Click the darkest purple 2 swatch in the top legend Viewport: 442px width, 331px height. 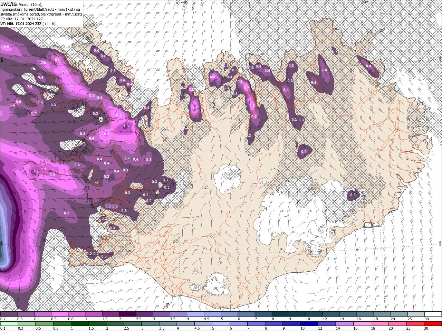(127, 314)
